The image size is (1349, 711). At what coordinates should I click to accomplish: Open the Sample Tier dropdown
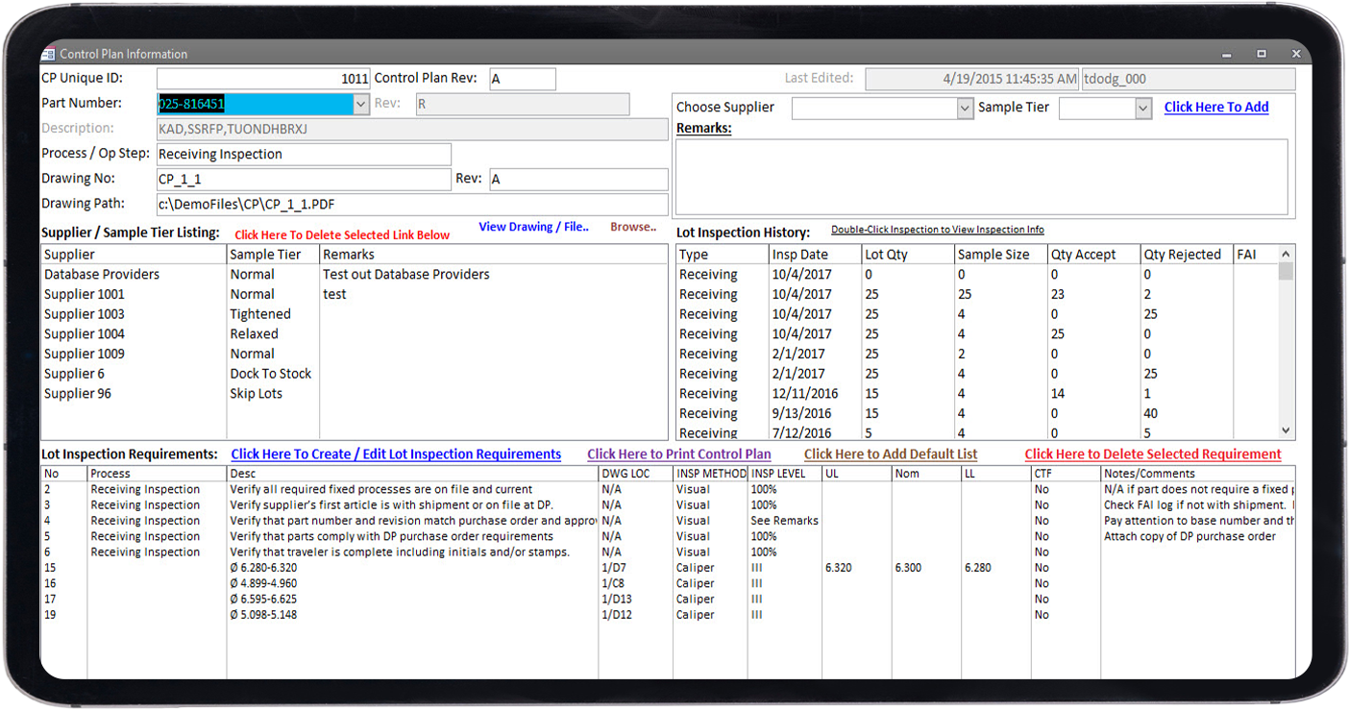point(1143,109)
